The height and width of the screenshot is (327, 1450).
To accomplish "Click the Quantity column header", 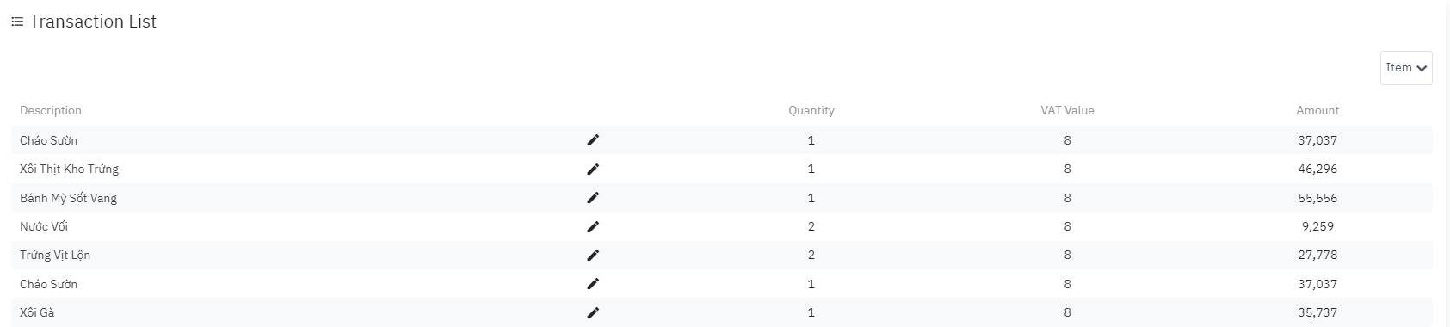I will point(811,110).
